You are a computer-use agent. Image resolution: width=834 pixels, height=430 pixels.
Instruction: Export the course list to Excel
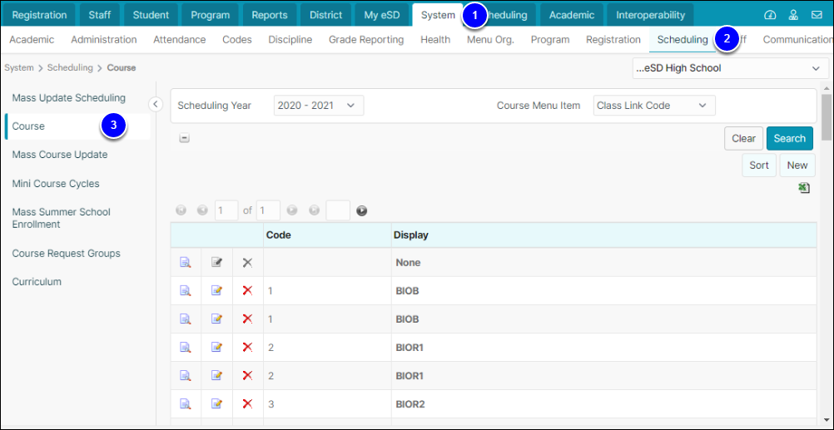pos(804,188)
